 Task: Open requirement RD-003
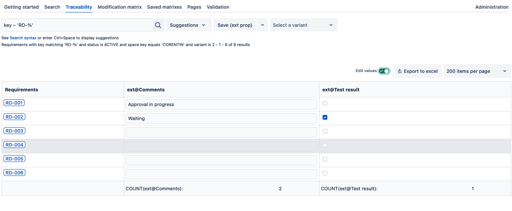(x=14, y=131)
